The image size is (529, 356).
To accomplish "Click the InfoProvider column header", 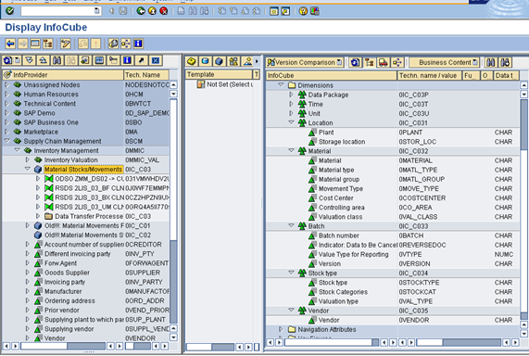I will [63, 75].
